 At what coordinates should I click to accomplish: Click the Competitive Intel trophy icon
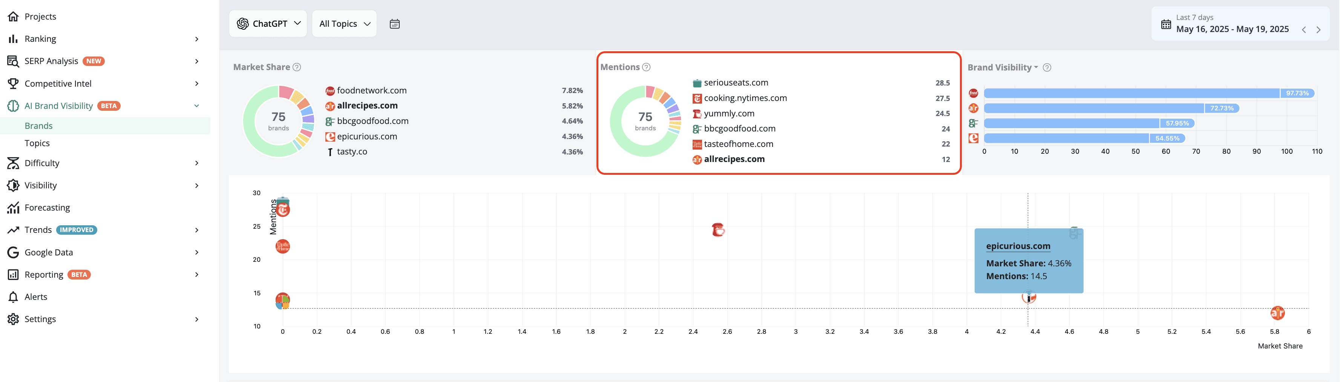[13, 84]
